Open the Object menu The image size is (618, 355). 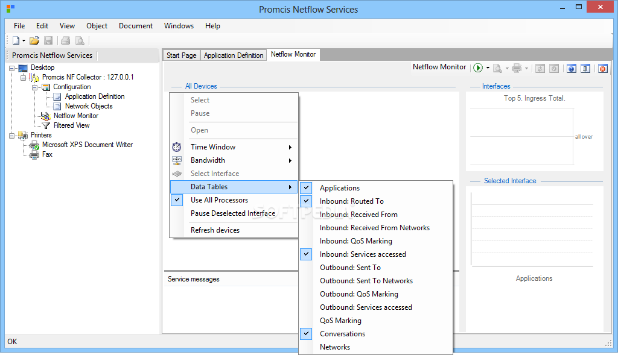97,25
